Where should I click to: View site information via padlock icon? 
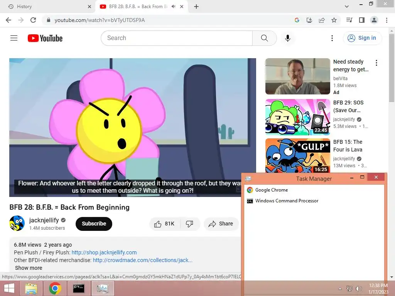click(x=49, y=20)
